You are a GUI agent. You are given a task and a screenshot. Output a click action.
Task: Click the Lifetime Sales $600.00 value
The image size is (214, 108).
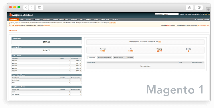(x=47, y=42)
